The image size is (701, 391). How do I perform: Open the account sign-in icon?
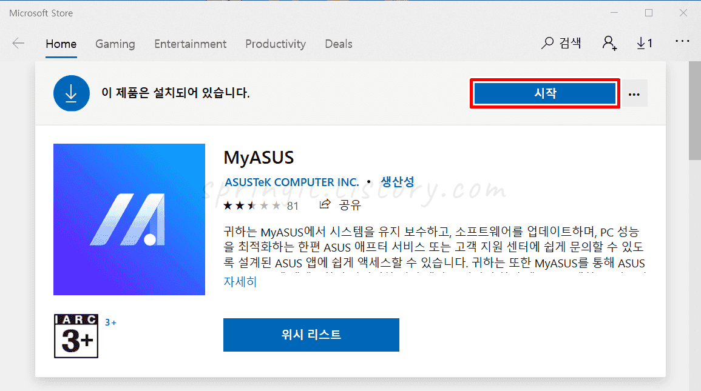(609, 43)
